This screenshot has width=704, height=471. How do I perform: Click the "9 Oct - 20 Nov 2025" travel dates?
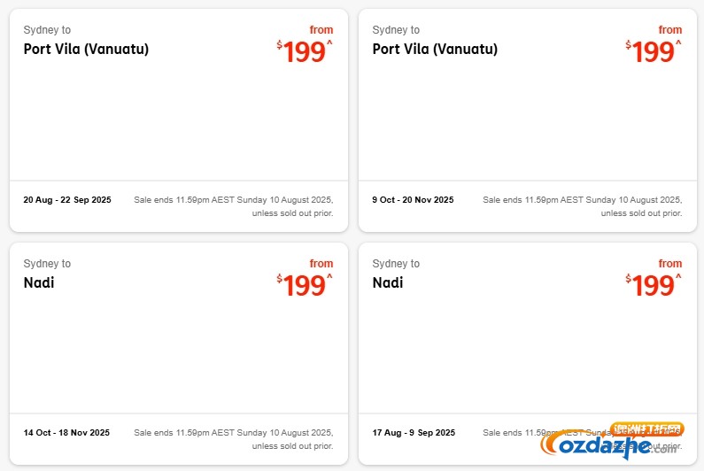(x=413, y=200)
